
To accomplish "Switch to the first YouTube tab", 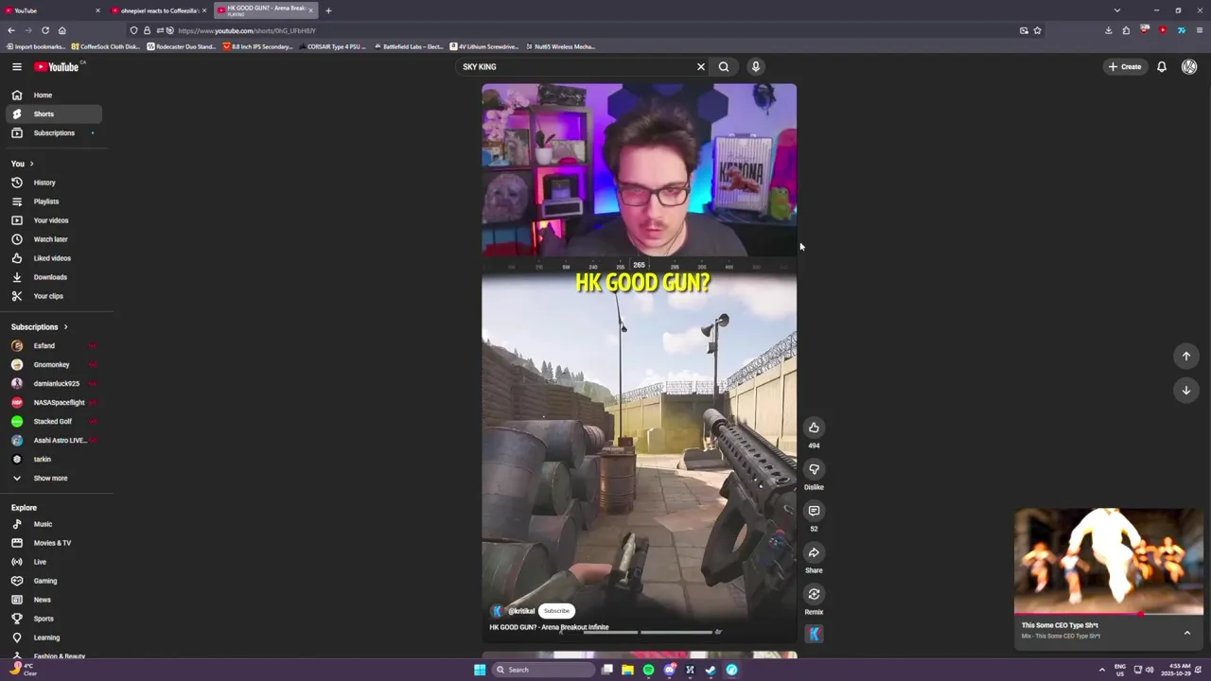I will pyautogui.click(x=52, y=10).
